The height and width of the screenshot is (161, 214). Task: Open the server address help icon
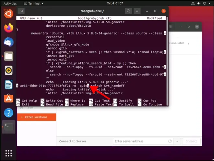click(170, 141)
